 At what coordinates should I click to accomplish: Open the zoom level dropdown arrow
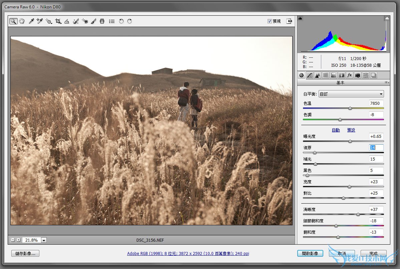pos(44,240)
